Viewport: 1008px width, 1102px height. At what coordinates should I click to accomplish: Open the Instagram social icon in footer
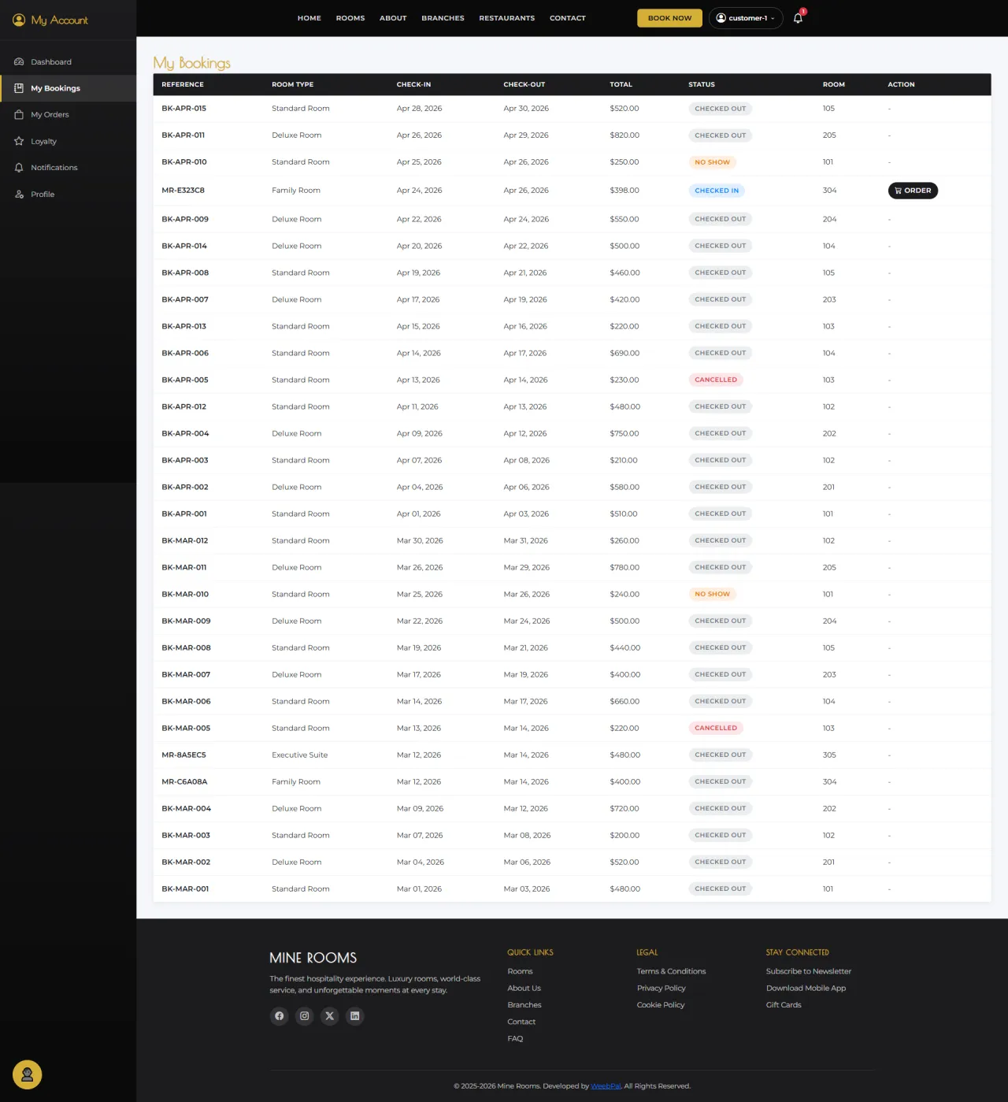pos(305,1016)
